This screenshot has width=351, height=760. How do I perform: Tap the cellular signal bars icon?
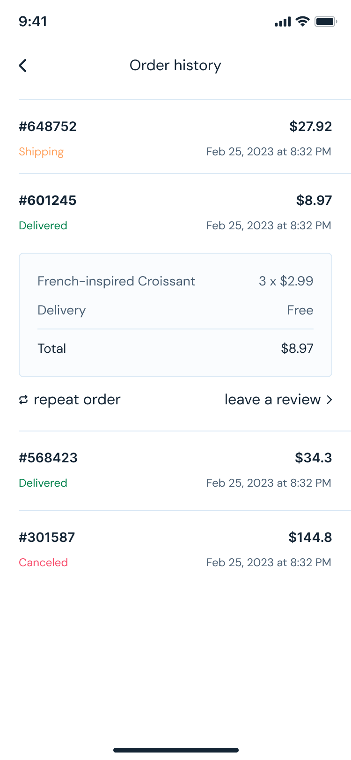pyautogui.click(x=283, y=22)
